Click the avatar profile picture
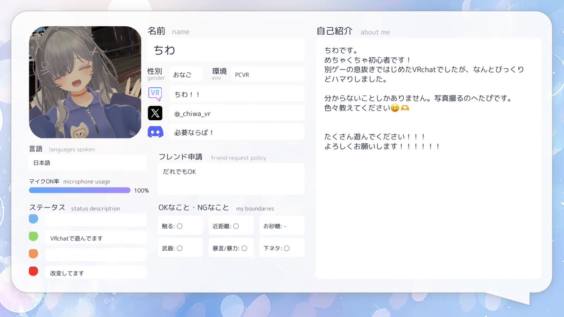The height and width of the screenshot is (317, 564). (85, 82)
